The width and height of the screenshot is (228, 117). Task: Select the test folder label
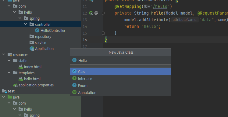point(11,91)
